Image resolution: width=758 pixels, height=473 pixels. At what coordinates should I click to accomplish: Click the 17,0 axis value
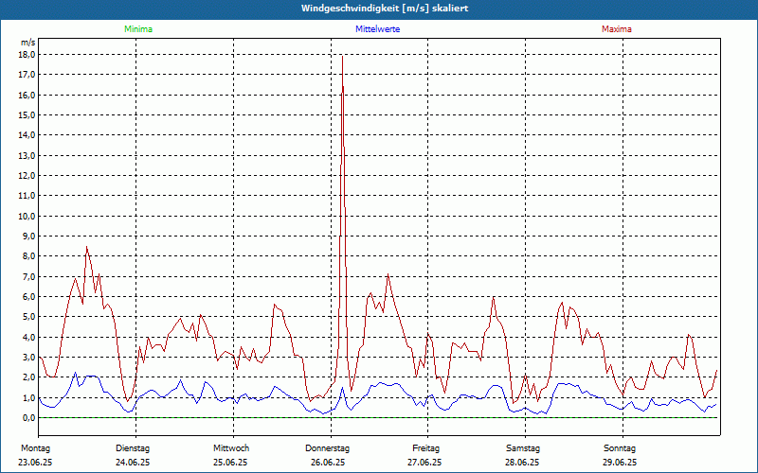(27, 75)
